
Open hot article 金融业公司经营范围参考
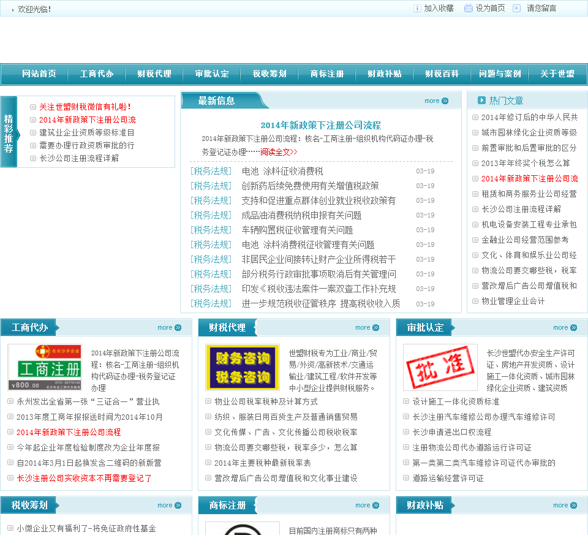point(525,240)
